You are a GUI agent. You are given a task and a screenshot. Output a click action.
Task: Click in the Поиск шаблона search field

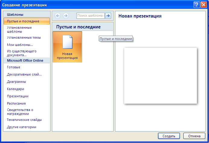click(90, 16)
